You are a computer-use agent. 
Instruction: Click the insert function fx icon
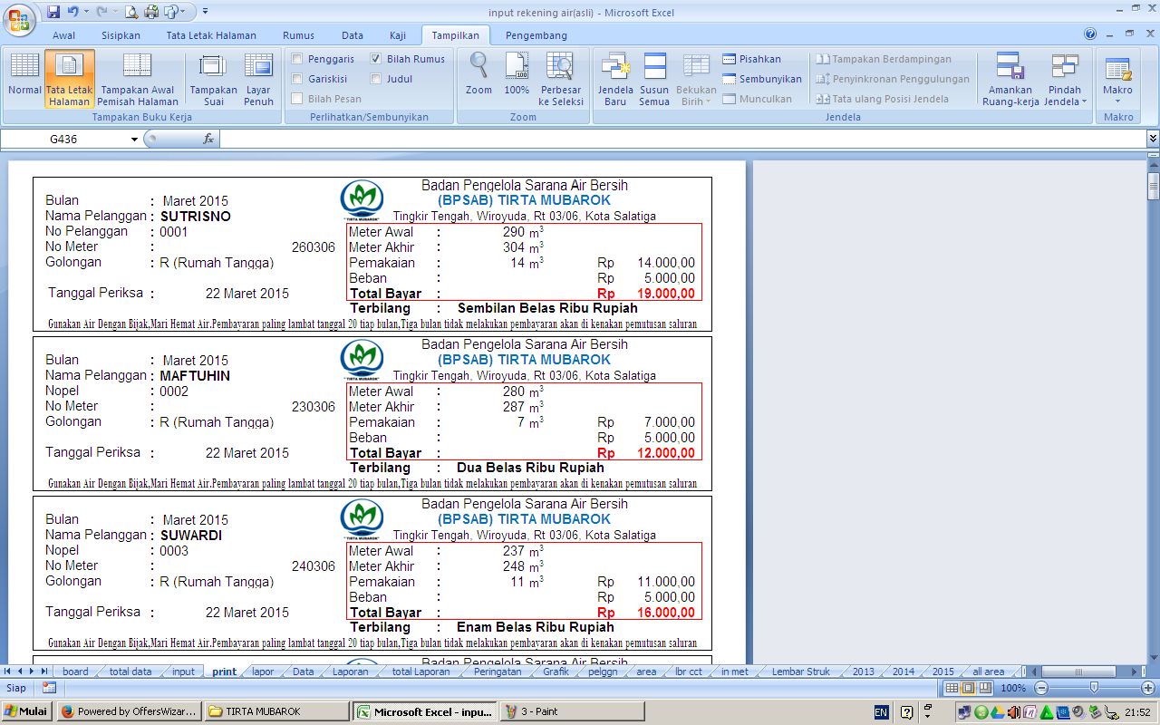(x=208, y=139)
